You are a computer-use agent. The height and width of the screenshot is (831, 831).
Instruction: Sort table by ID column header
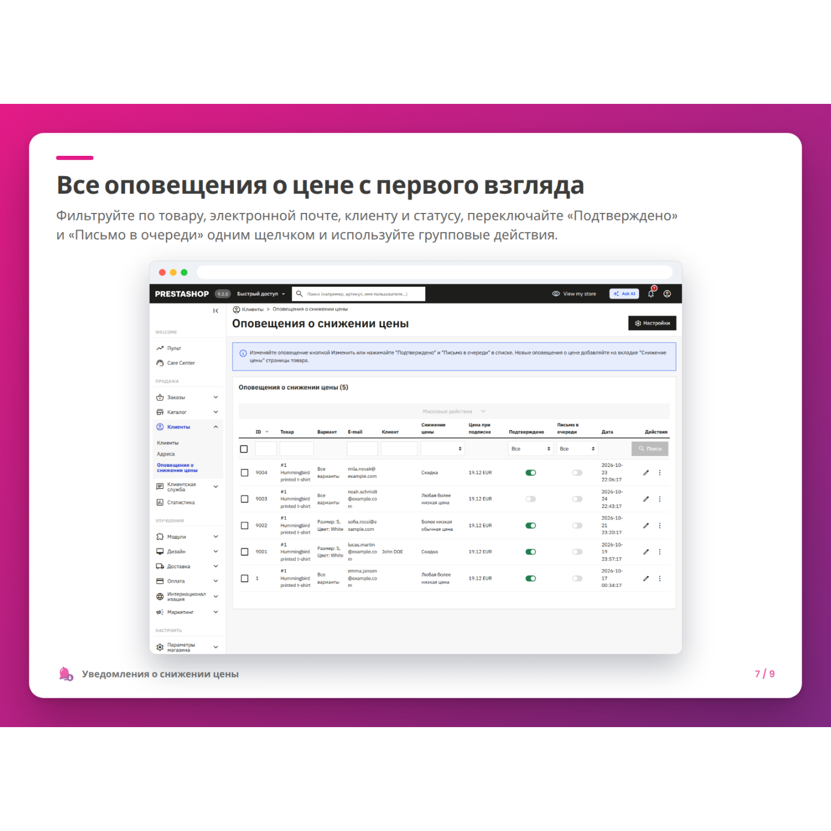[x=262, y=432]
